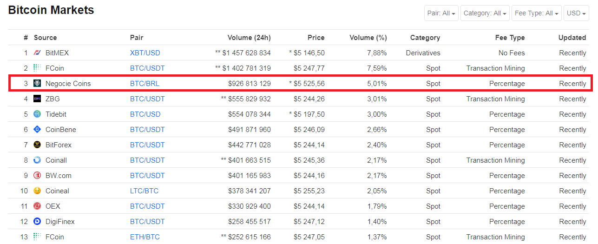Open the Fee Type: All dropdown
The image size is (598, 244).
click(x=536, y=13)
